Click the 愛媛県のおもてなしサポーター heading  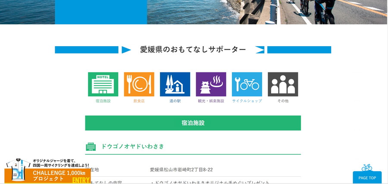tap(193, 50)
